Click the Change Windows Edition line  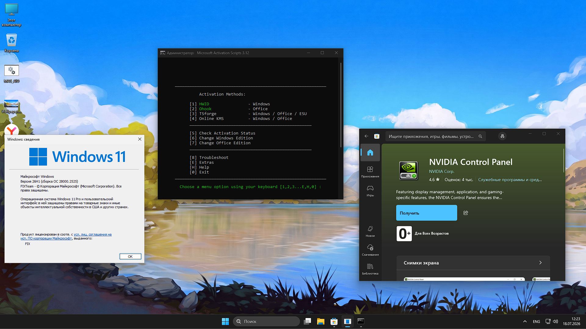[x=221, y=138]
